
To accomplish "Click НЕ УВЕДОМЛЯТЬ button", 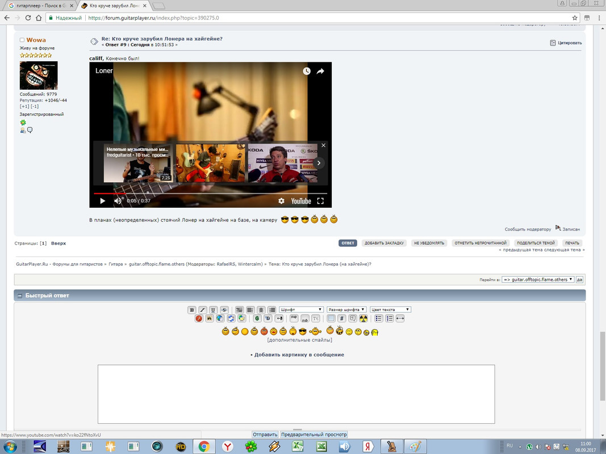I will click(x=429, y=243).
